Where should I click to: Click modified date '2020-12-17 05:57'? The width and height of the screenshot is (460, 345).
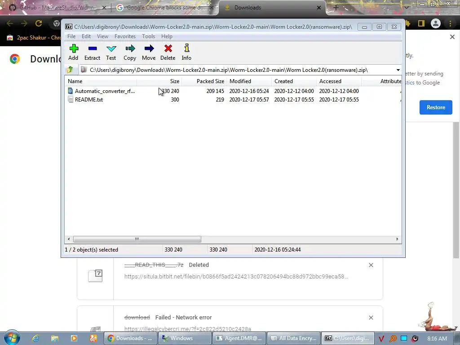(x=249, y=100)
